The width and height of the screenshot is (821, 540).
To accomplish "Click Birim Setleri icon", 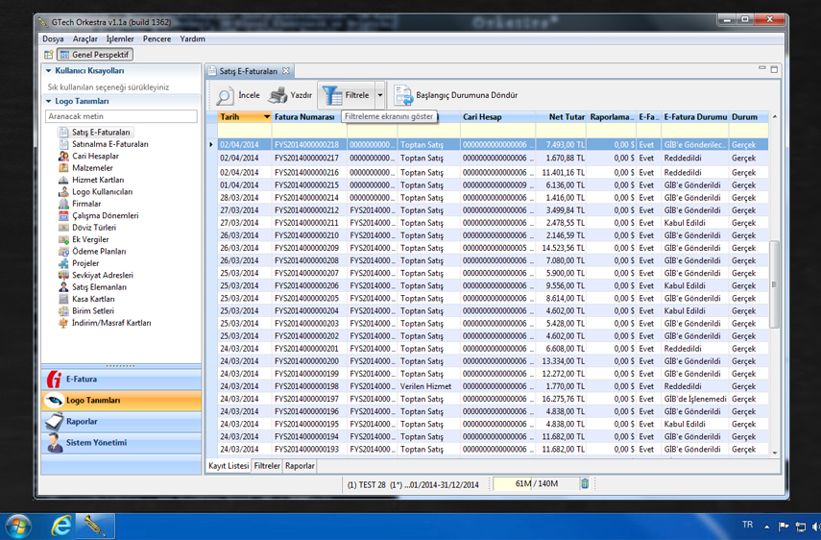I will click(x=64, y=311).
